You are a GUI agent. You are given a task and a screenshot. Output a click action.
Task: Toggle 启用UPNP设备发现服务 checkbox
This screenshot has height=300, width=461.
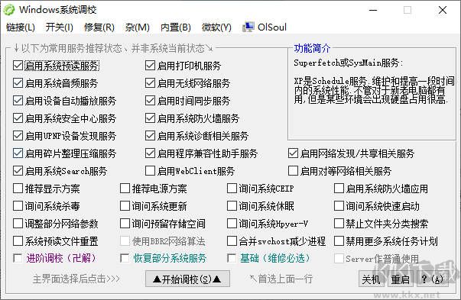coord(18,136)
